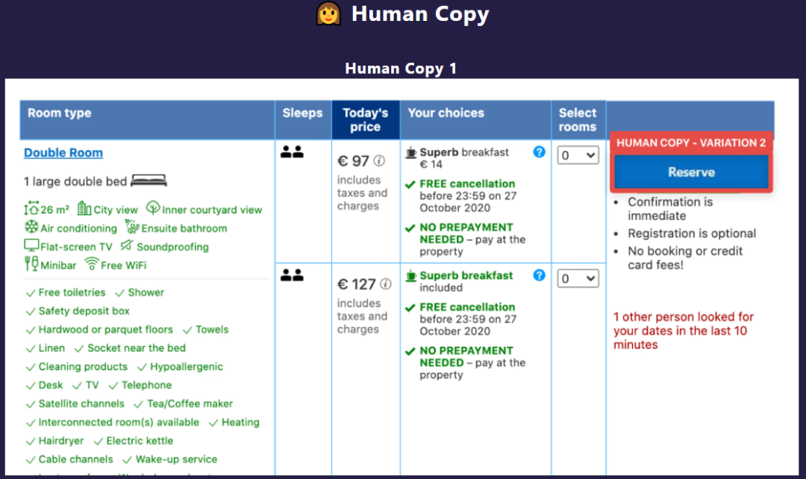Open the room quantity dropdown for € 97 option
806x479 pixels.
click(578, 155)
